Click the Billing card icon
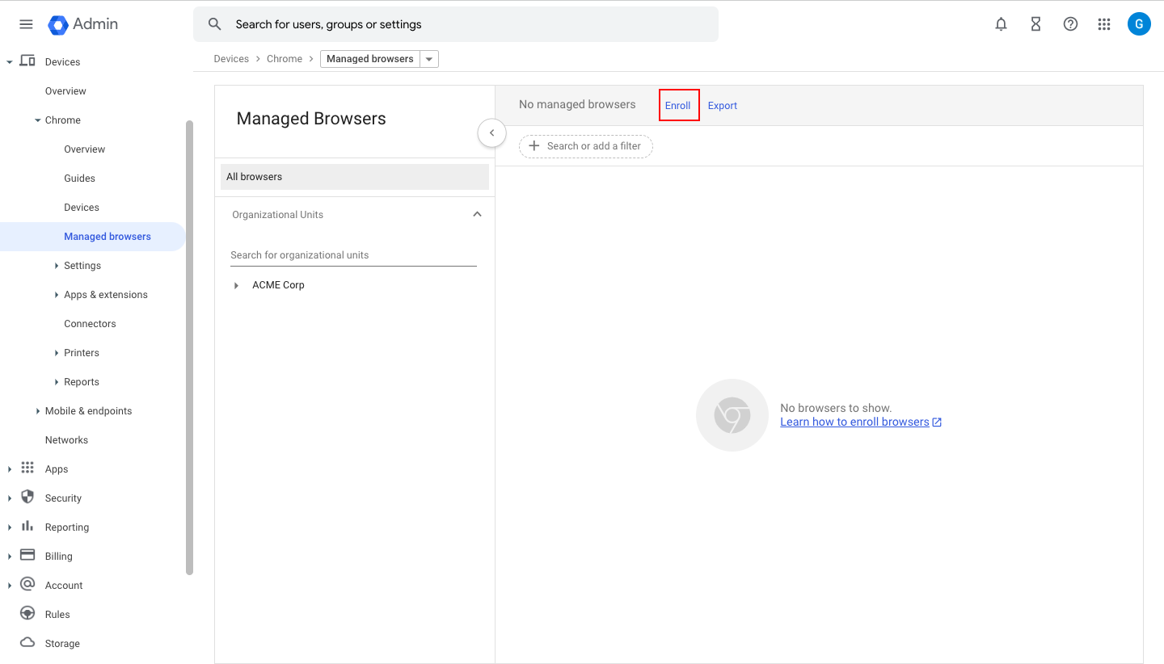The image size is (1164, 664). pyautogui.click(x=27, y=556)
